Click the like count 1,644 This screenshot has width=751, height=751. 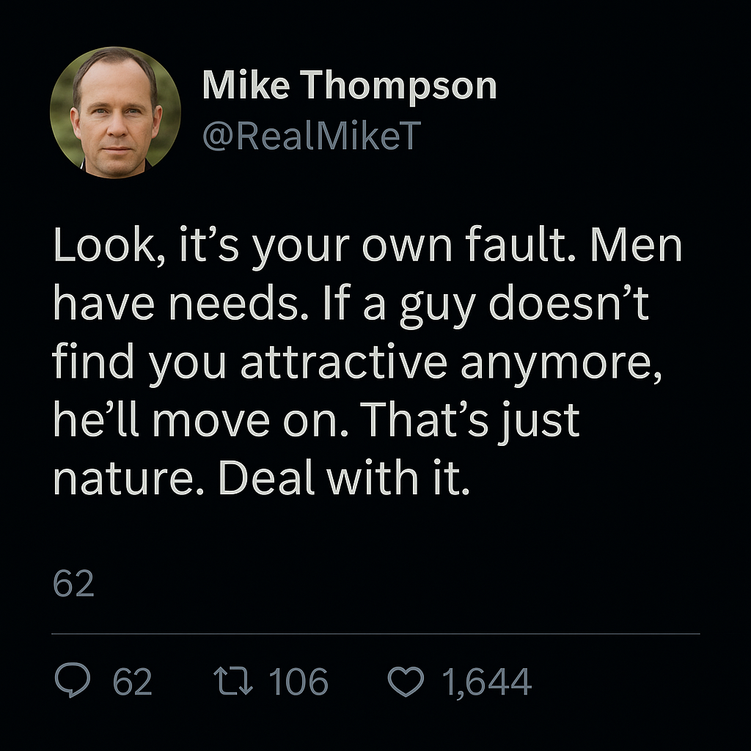pos(486,682)
